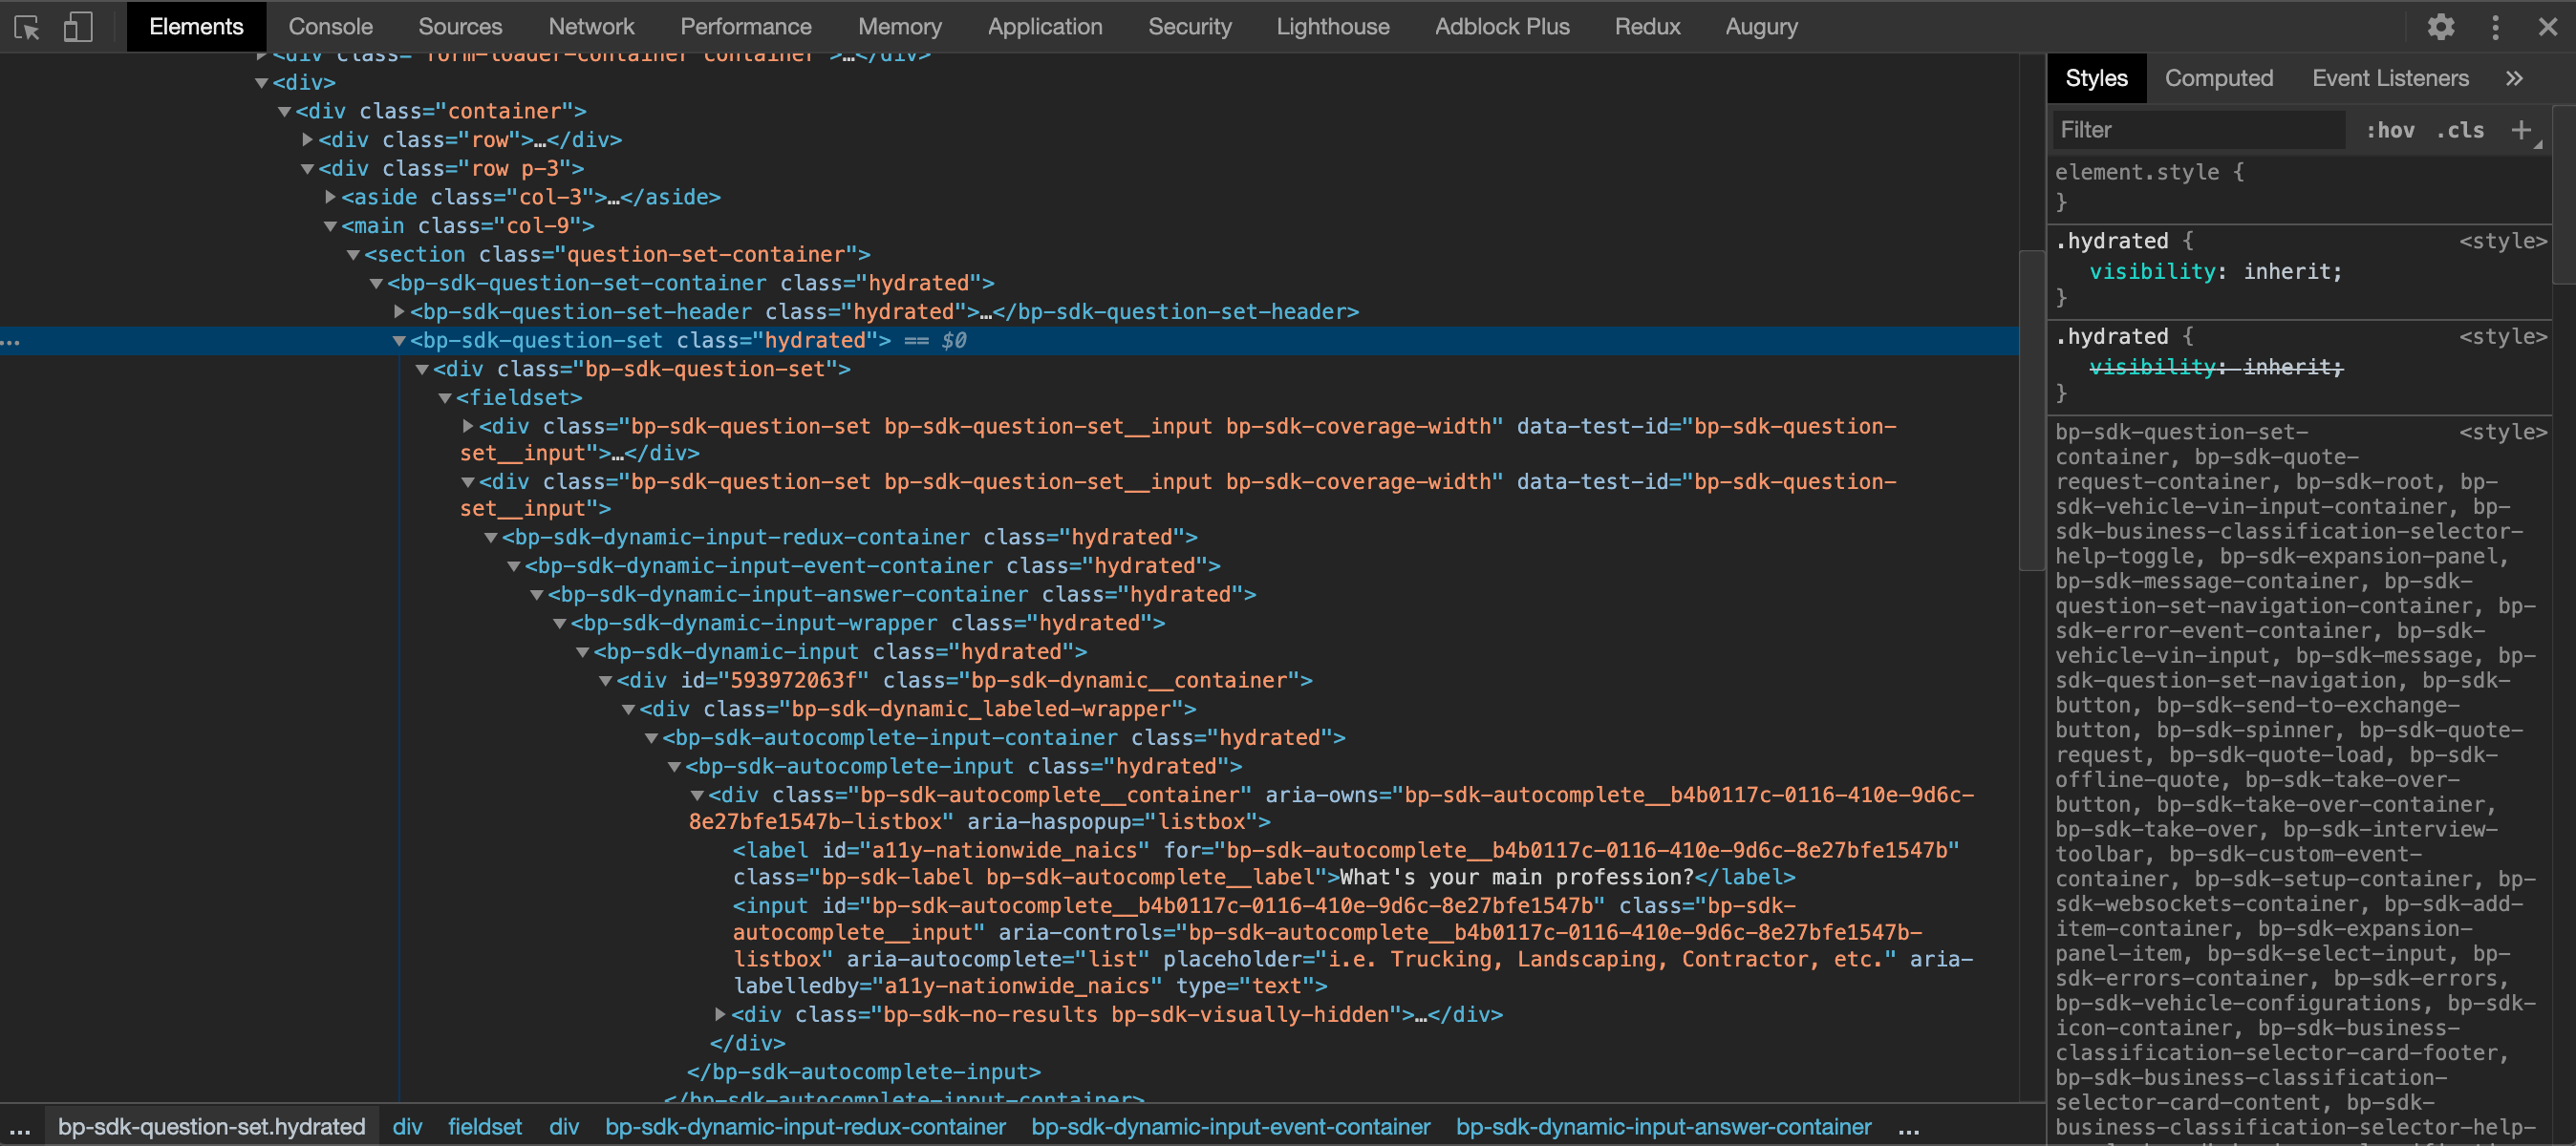Open the Network tab
The image size is (2576, 1146).
(x=591, y=27)
